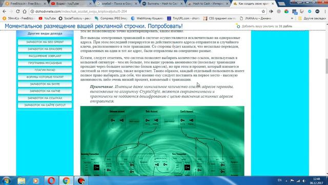Open the media player taskbar icon
328x185 pixels.
click(x=35, y=180)
